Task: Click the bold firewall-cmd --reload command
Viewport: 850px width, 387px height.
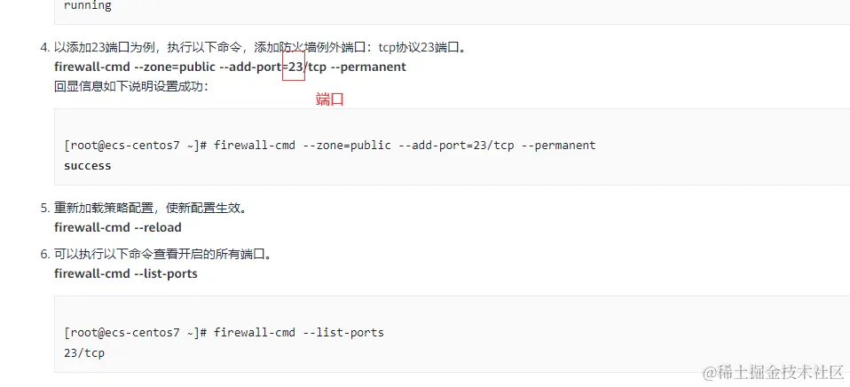Action: click(x=118, y=227)
